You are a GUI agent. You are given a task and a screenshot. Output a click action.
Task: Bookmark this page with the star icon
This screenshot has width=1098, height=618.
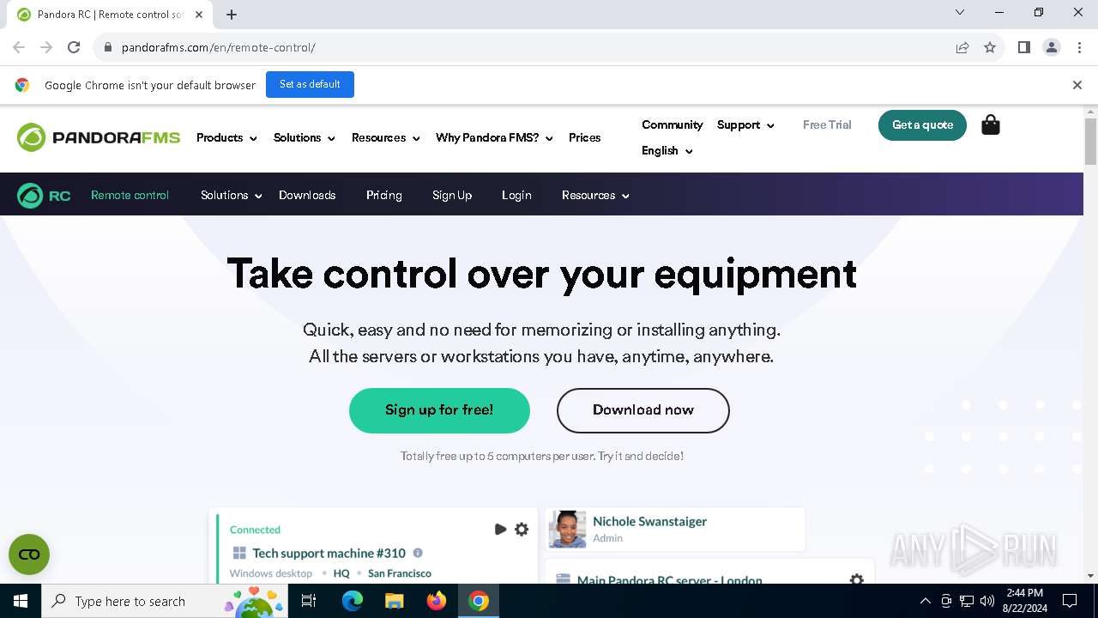pyautogui.click(x=990, y=47)
